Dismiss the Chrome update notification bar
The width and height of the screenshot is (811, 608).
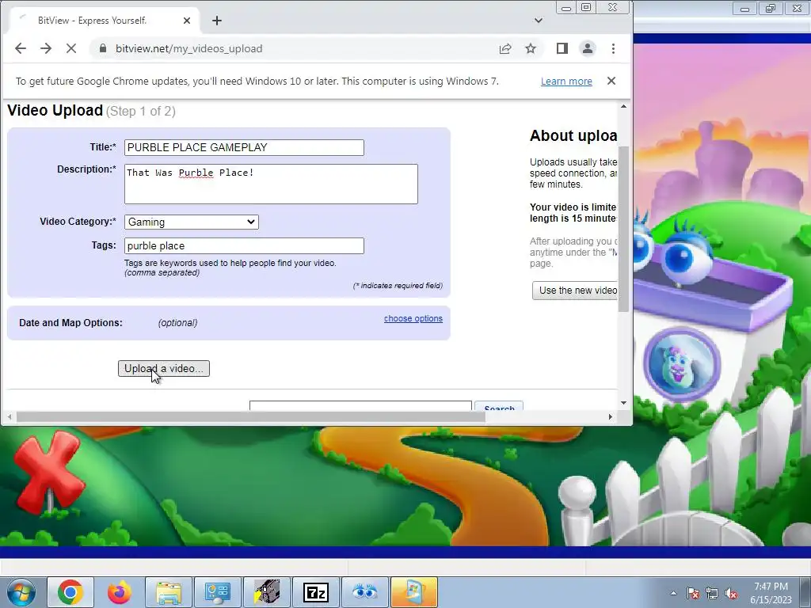click(x=611, y=81)
